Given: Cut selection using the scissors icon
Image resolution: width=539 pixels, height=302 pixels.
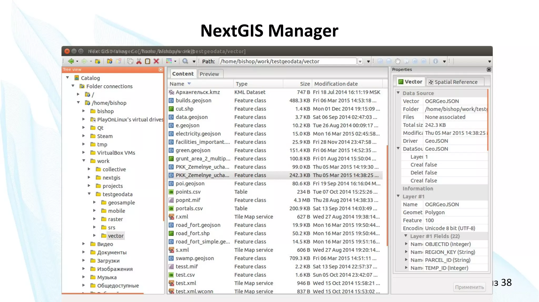Looking at the screenshot, I should point(139,61).
